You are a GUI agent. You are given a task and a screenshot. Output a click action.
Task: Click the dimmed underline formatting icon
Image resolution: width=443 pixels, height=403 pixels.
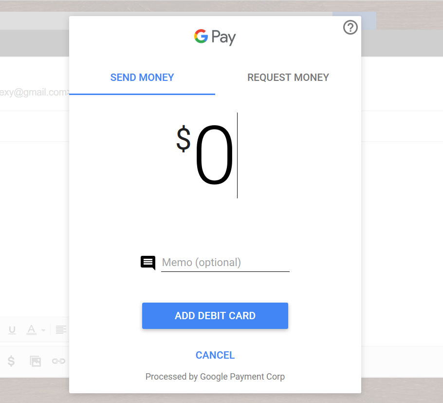click(12, 330)
